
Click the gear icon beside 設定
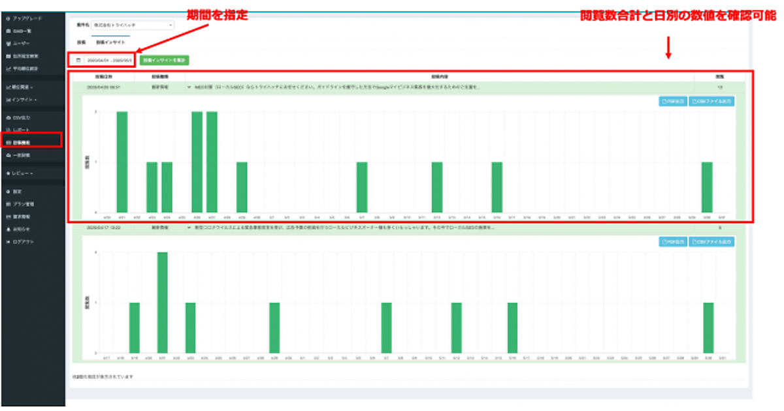point(7,192)
